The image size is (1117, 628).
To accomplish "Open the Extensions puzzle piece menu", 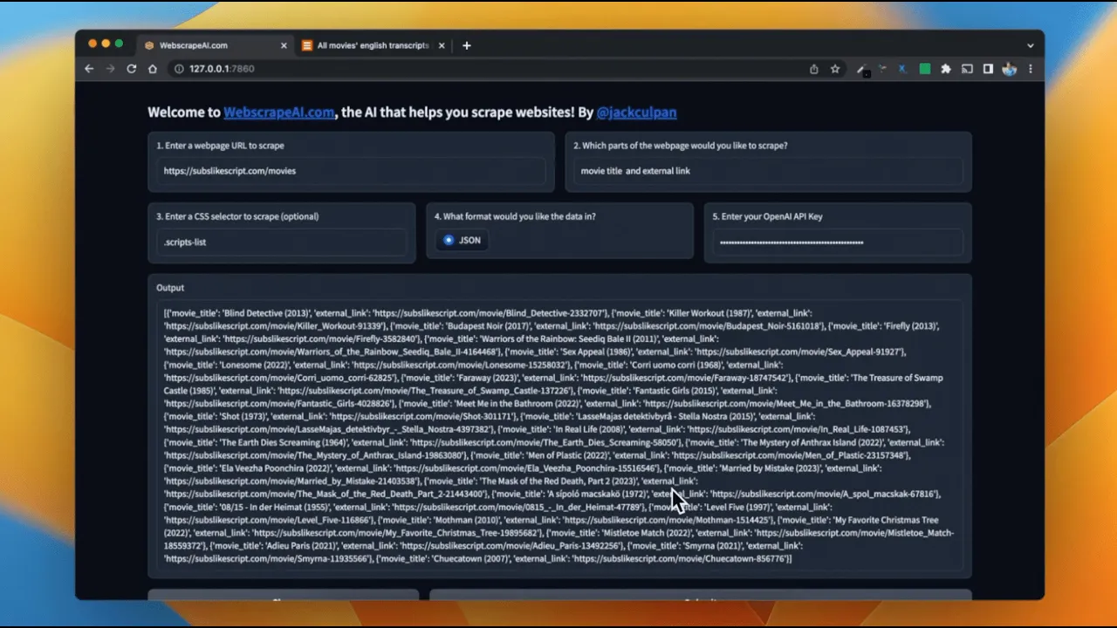I will 946,69.
